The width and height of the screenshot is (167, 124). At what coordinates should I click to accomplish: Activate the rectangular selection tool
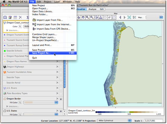[x=105, y=17]
